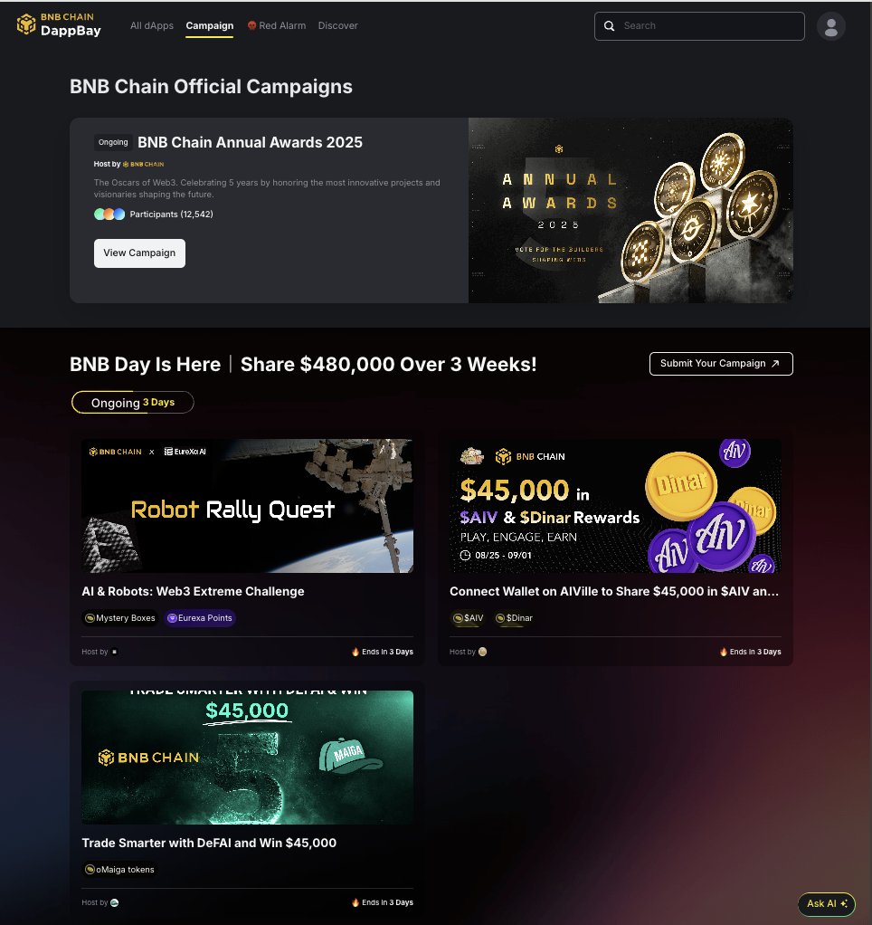Click the BNB Chain DappBay logo

[59, 24]
